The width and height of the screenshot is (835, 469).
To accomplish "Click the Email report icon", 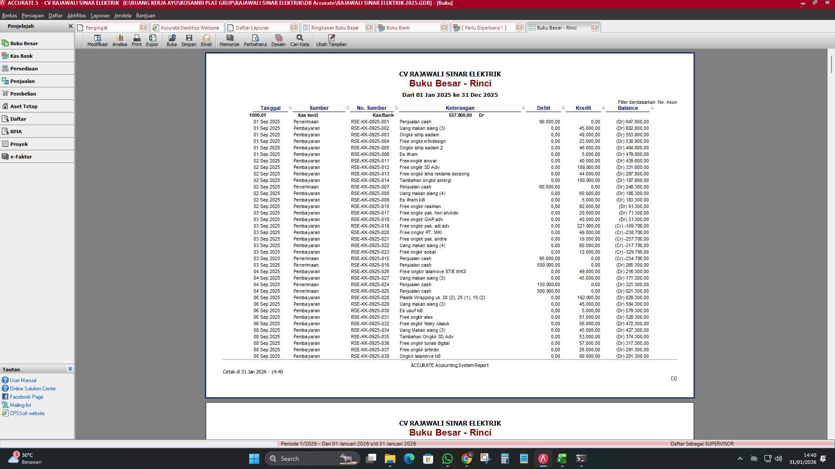I will [206, 40].
